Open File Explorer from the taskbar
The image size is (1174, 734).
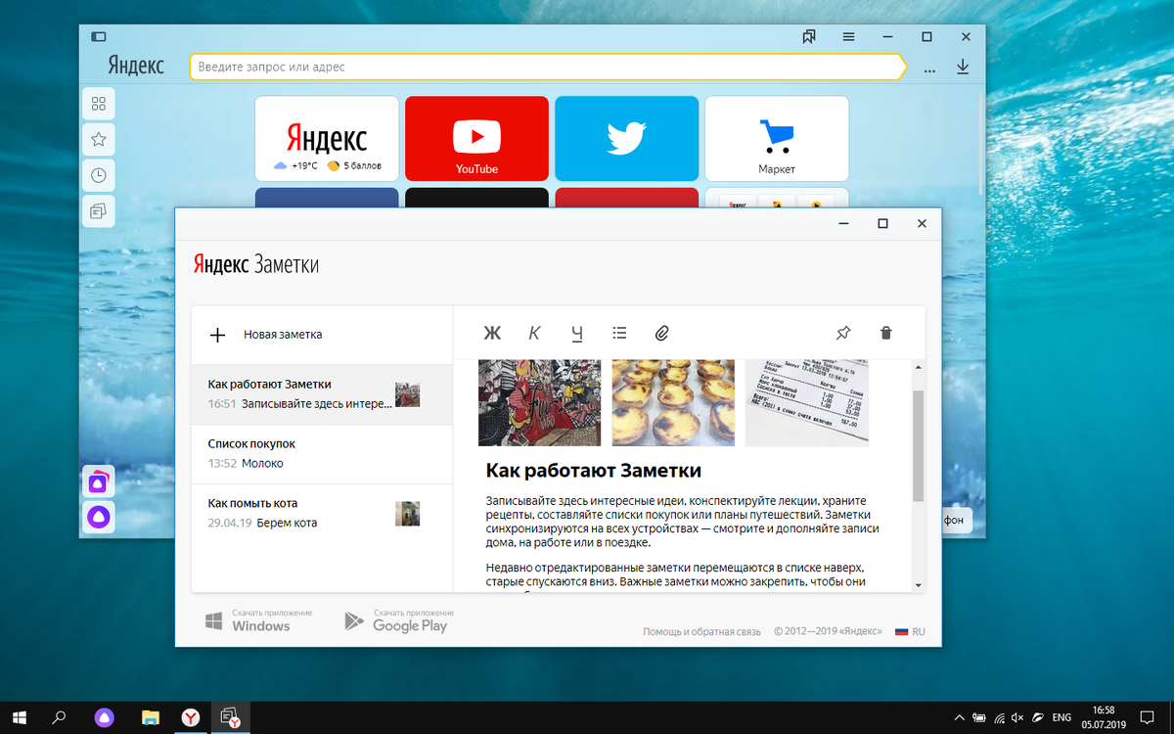coord(150,717)
